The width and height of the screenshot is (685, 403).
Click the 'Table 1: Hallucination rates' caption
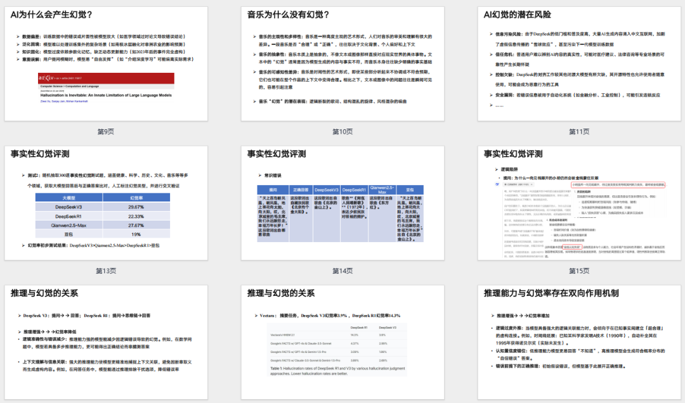[337, 371]
